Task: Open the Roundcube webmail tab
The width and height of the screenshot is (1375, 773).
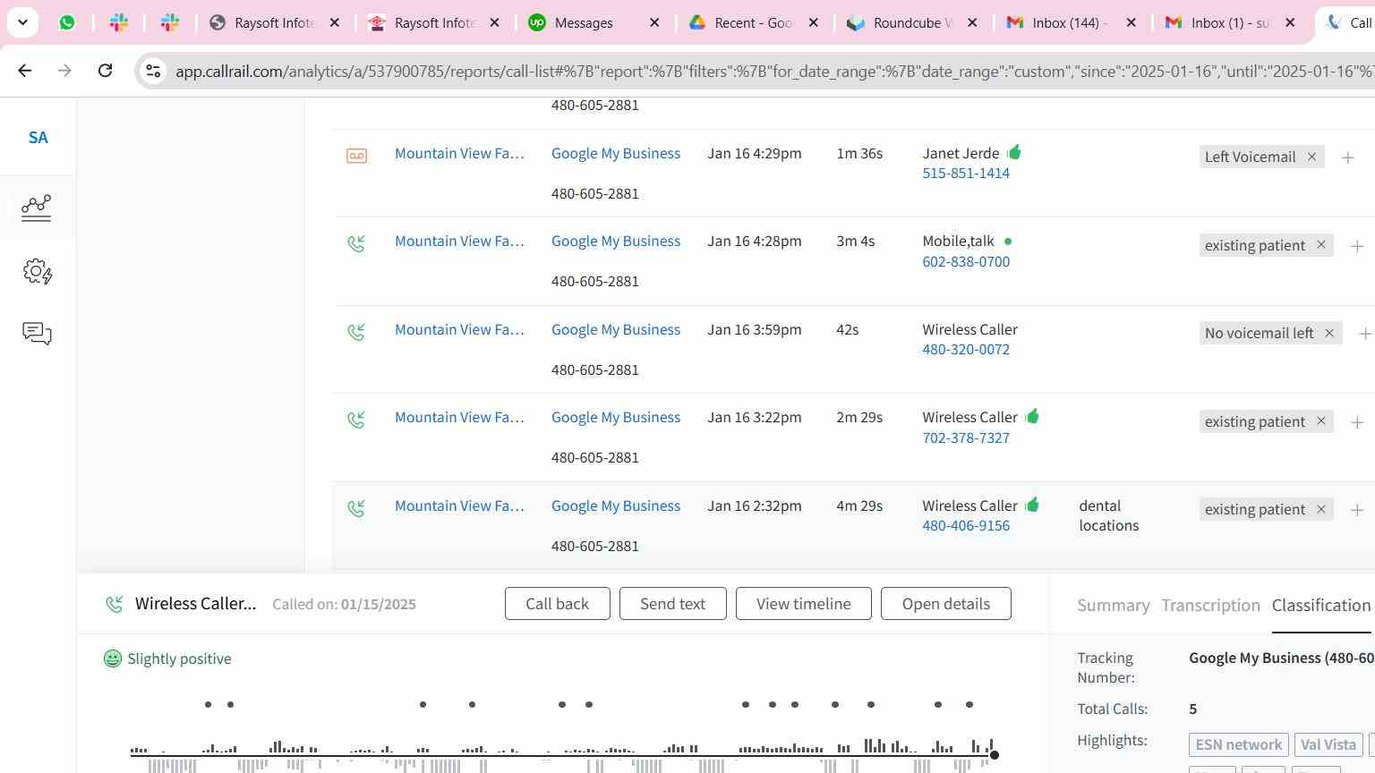Action: tap(912, 22)
